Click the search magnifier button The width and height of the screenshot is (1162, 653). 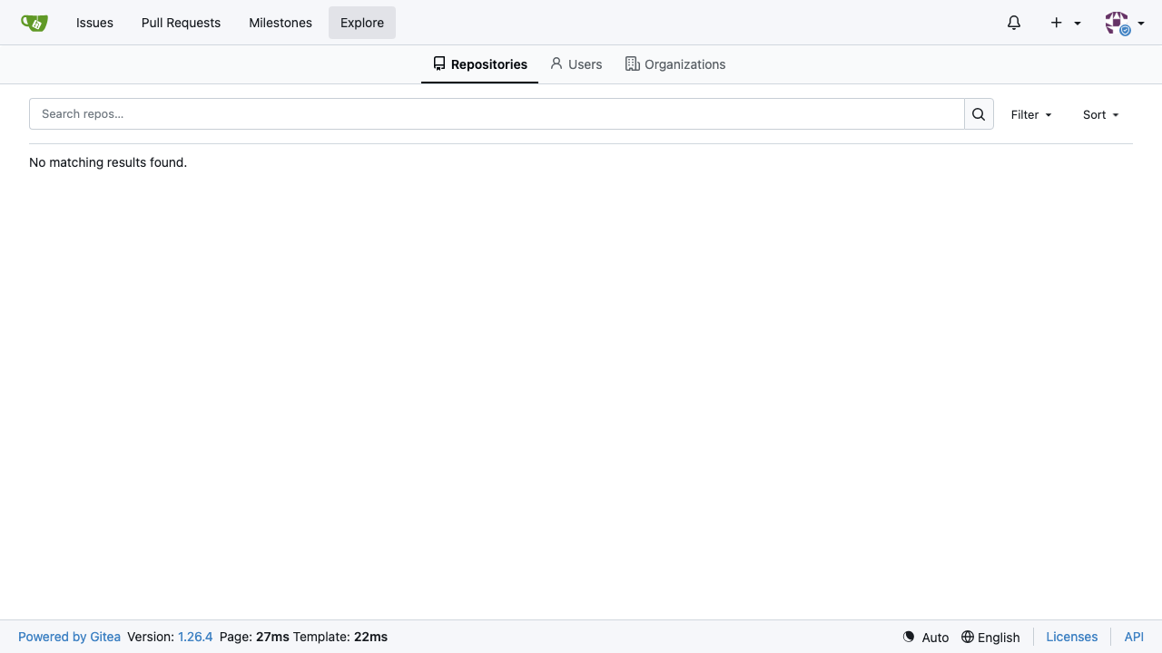pos(979,114)
